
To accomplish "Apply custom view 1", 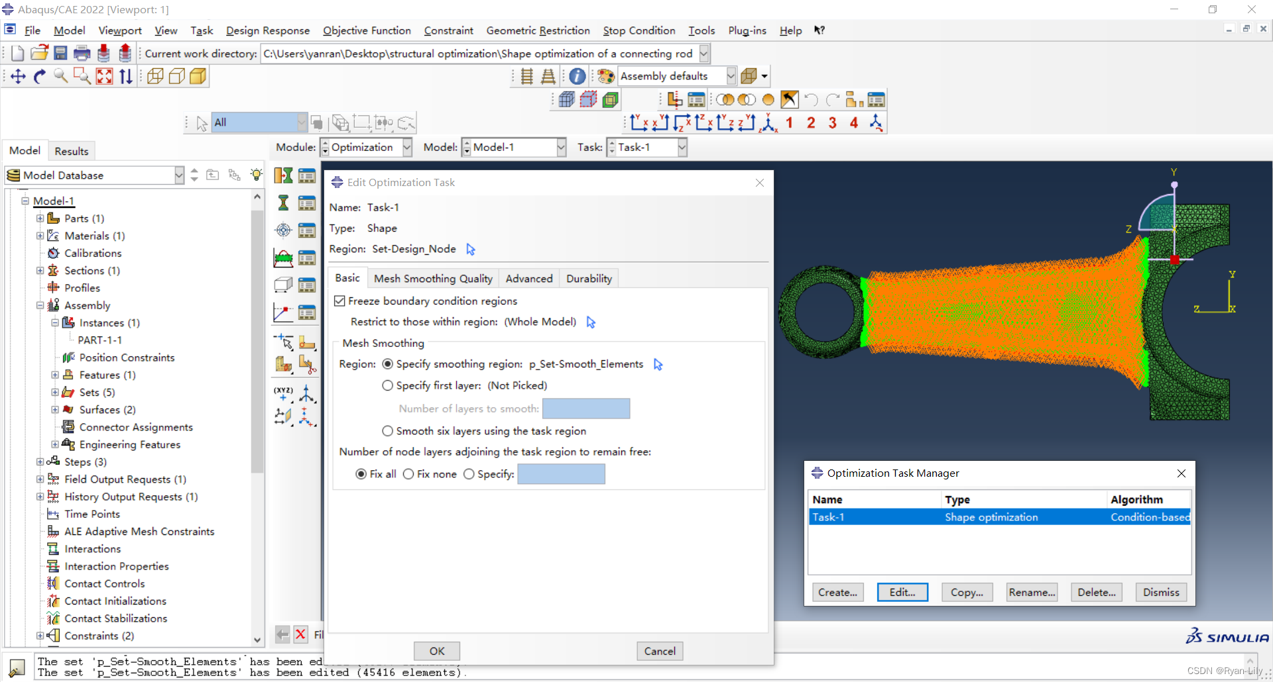I will 789,122.
